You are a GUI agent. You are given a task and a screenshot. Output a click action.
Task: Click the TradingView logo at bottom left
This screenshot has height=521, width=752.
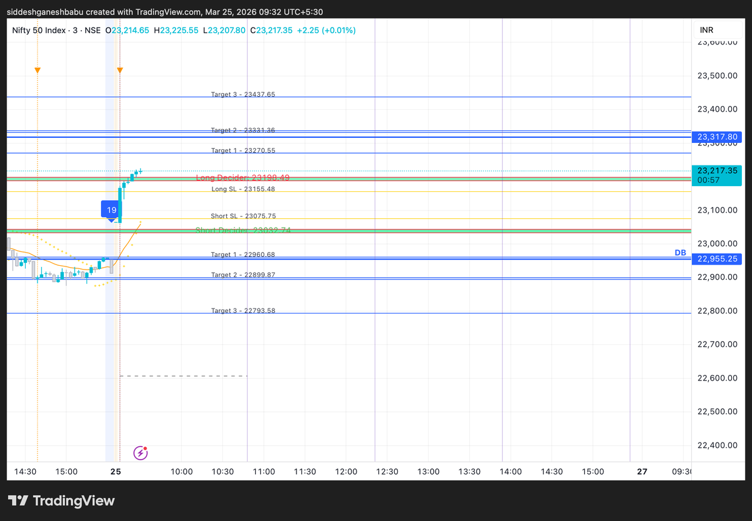pyautogui.click(x=61, y=500)
